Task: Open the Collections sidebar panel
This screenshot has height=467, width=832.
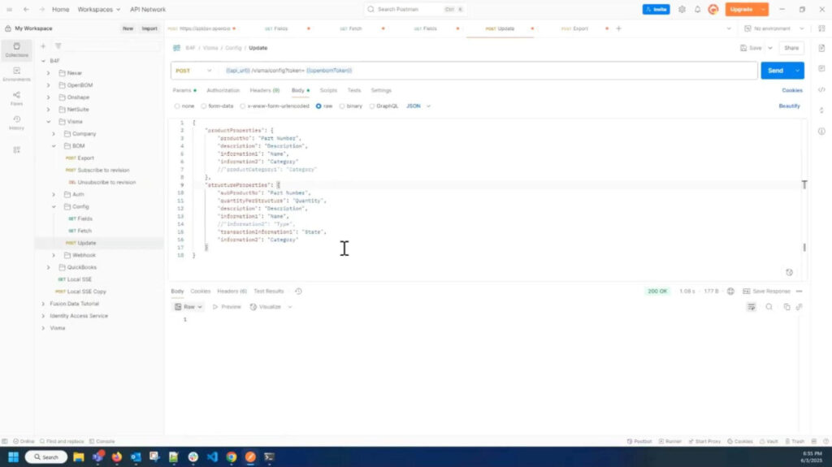Action: [16, 50]
